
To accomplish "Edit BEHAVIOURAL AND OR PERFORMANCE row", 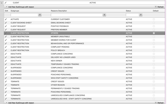I will pyautogui.click(x=6, y=43).
